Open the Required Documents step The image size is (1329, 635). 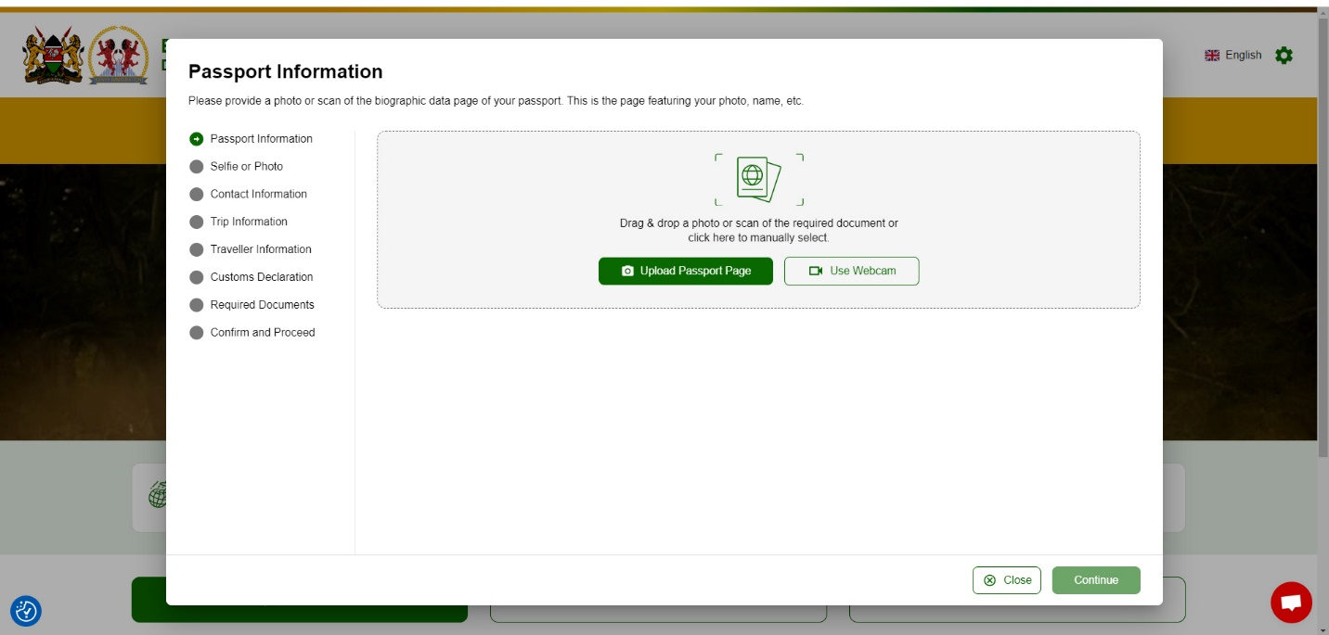[x=262, y=305]
